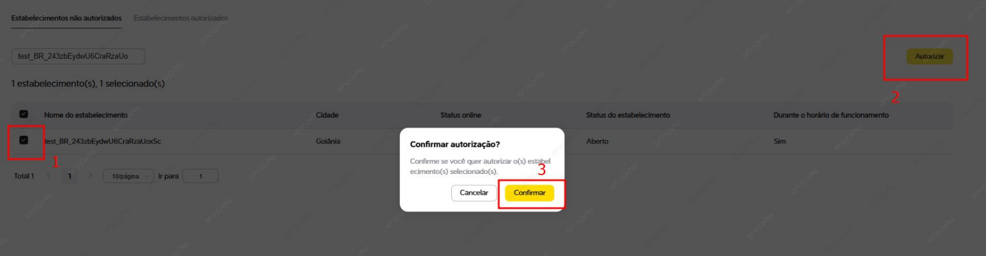Select page 1 in pagination
Image resolution: width=986 pixels, height=256 pixels.
point(70,176)
